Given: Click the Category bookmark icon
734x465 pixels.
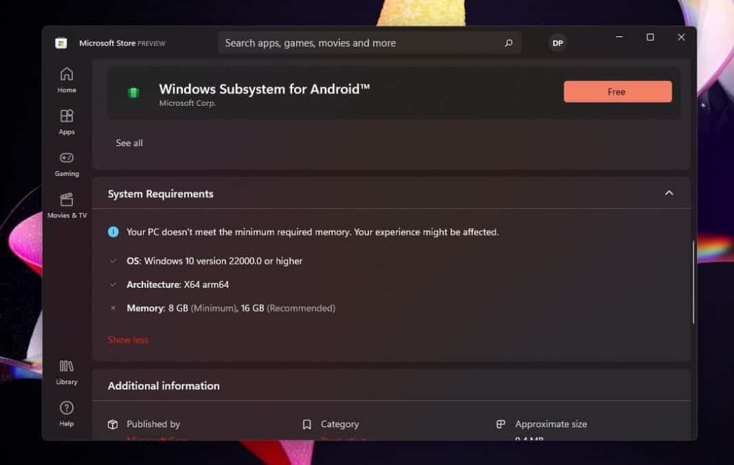Looking at the screenshot, I should tap(307, 424).
